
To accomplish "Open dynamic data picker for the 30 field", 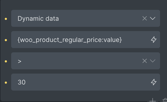I will [x=154, y=82].
